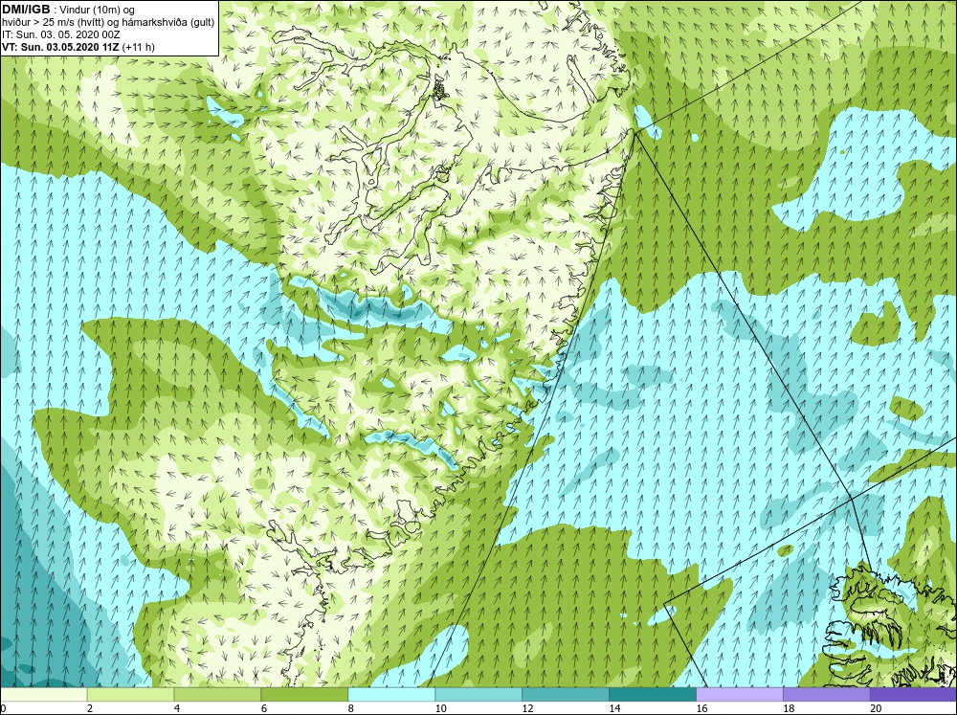Viewport: 957px width, 715px height.
Task: Click the 'VT: Sun. 03.05.2020 11Z' valid time line
Action: [x=78, y=47]
